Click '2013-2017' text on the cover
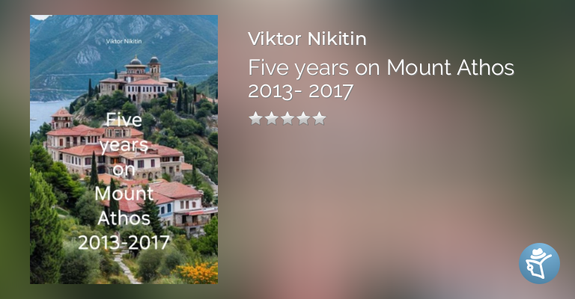 click(x=124, y=243)
